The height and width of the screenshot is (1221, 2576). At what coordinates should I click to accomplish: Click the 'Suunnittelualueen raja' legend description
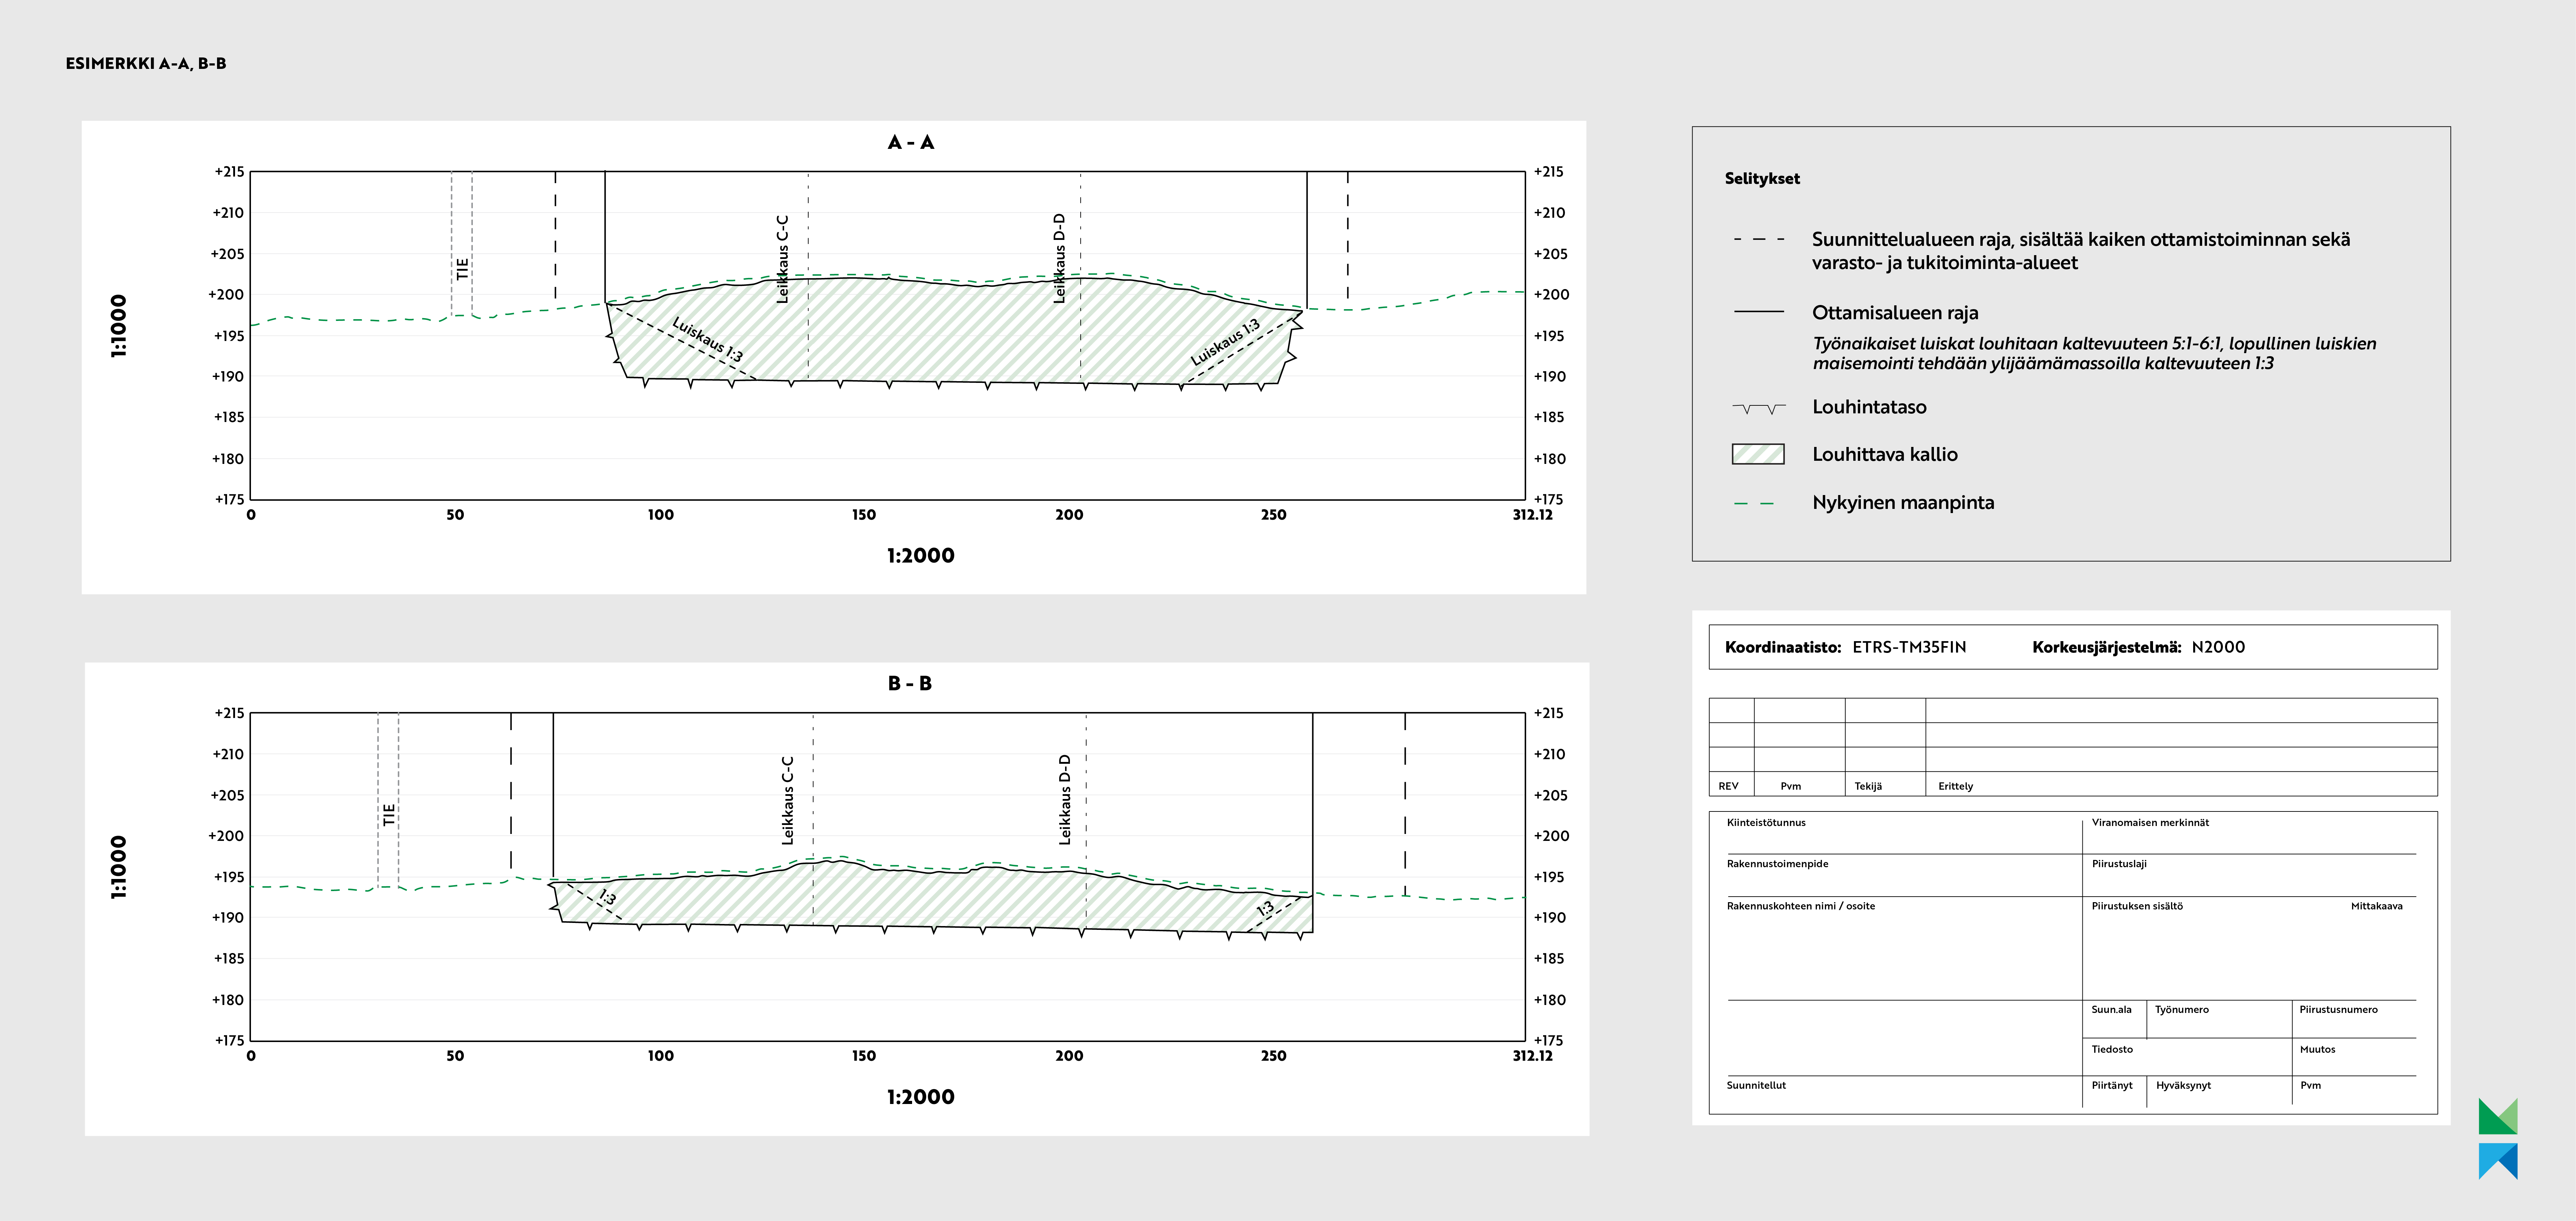2081,251
